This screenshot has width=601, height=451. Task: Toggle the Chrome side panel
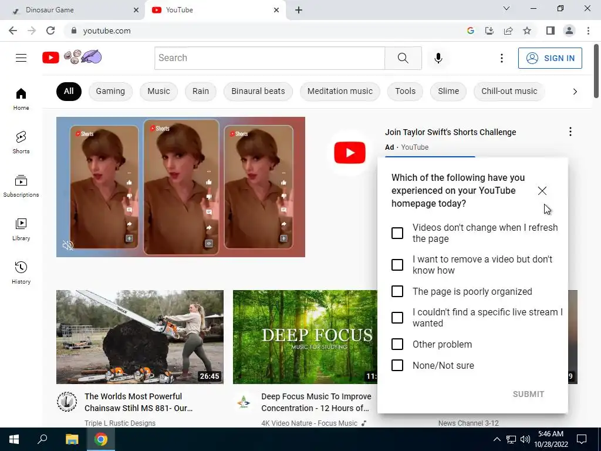(551, 31)
